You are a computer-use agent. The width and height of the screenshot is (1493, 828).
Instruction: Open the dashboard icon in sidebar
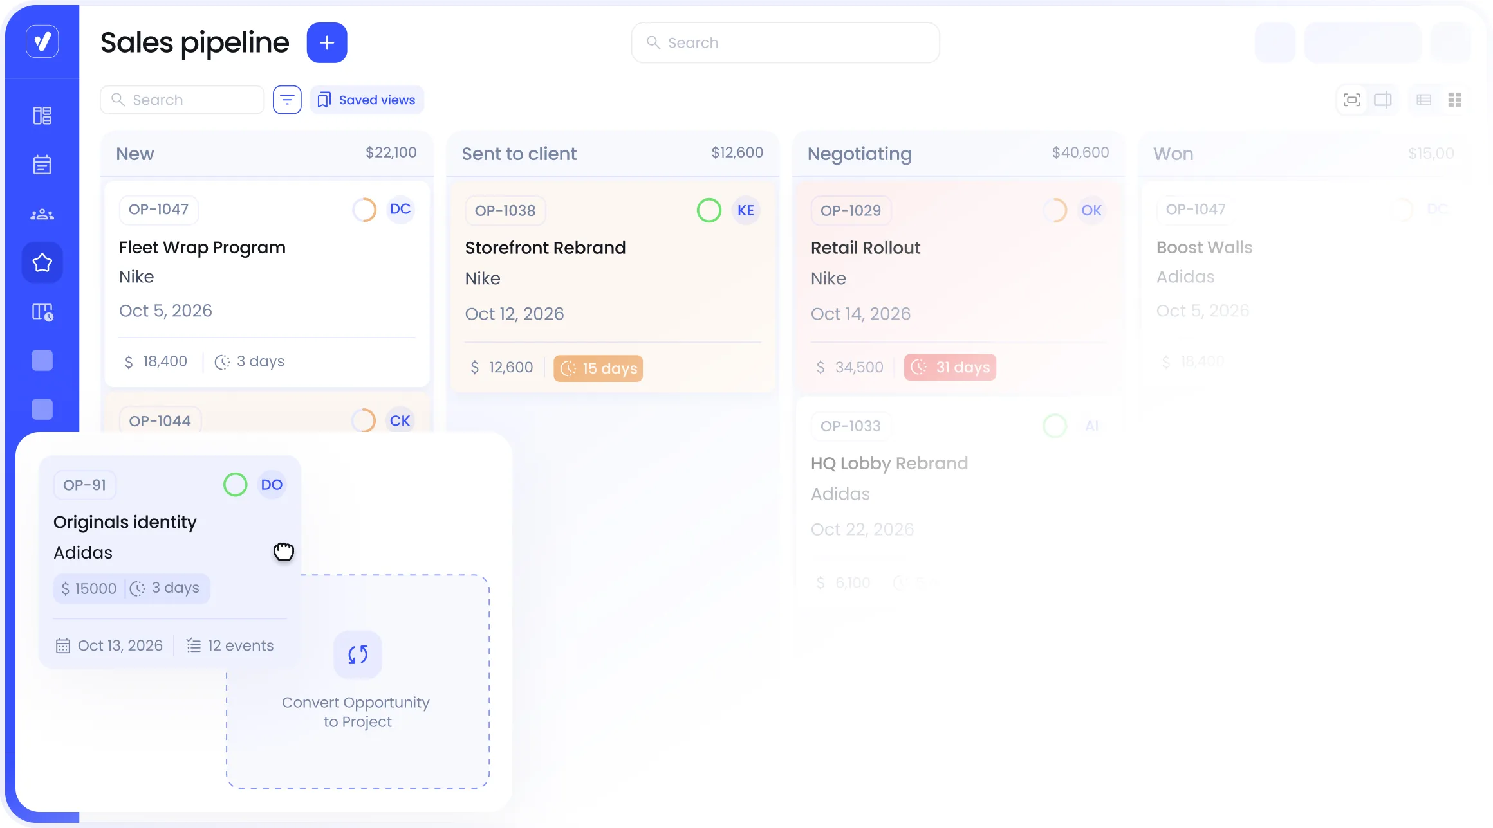click(x=42, y=116)
